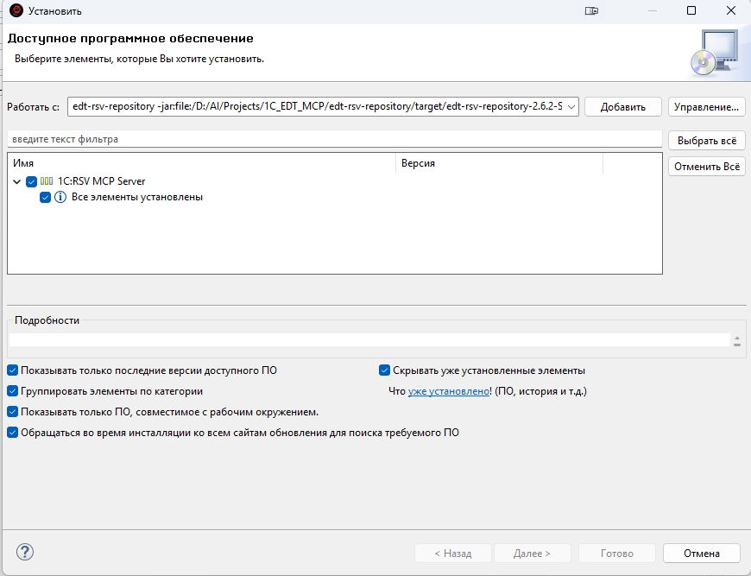This screenshot has height=576, width=751.
Task: Maximize the Установить window
Action: click(691, 11)
